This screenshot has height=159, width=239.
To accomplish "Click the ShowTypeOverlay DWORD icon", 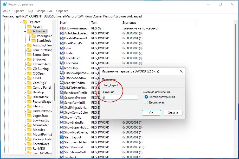I will pyautogui.click(x=62, y=132).
